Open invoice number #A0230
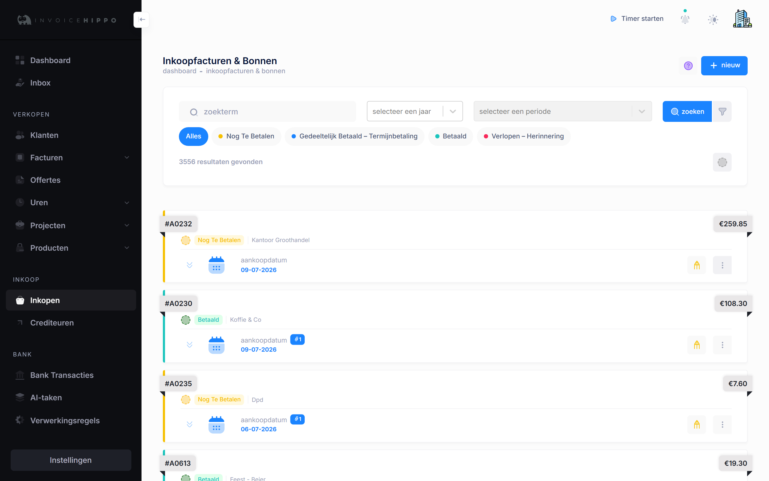The image size is (769, 481). [x=178, y=304]
